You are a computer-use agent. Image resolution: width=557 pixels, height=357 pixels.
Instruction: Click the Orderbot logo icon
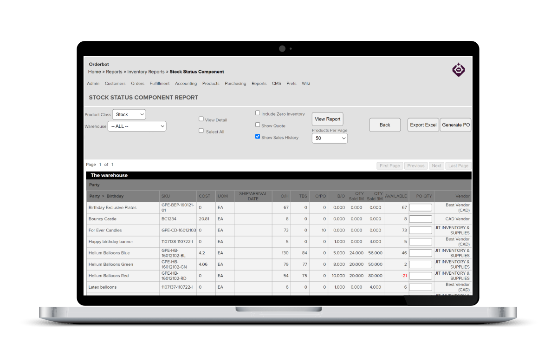[458, 69]
